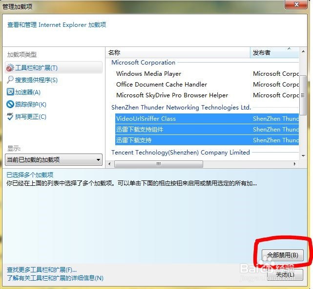This screenshot has width=313, height=289.
Task: Select Office Document Cache Handler row
Action: pos(207,84)
